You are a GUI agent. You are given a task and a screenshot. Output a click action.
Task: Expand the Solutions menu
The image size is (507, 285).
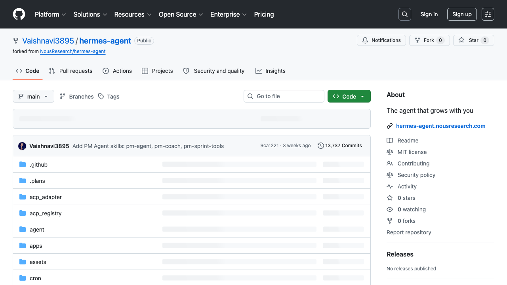coord(90,14)
